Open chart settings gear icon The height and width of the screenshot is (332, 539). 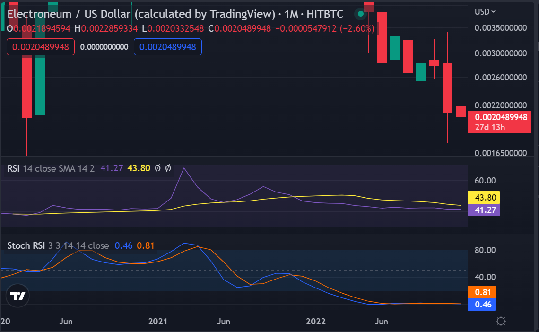pos(501,321)
